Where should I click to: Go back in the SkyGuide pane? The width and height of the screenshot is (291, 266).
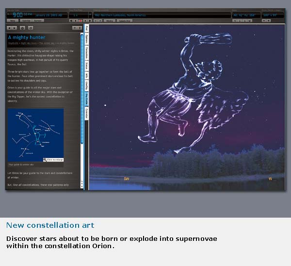(9, 28)
